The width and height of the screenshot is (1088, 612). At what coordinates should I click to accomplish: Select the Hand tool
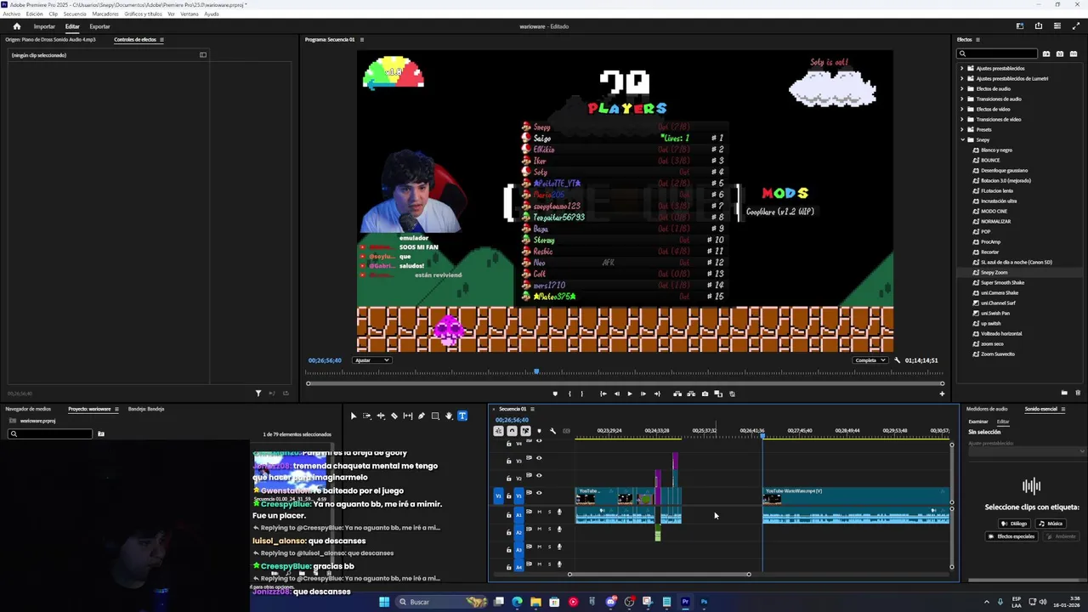point(449,416)
